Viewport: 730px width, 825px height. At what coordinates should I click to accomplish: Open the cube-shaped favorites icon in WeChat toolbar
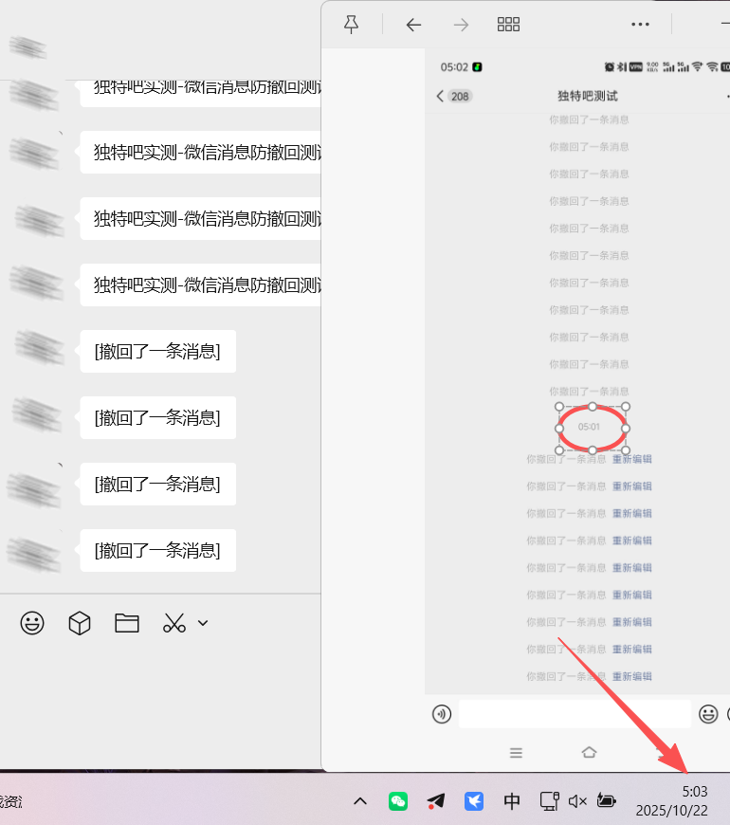(80, 623)
